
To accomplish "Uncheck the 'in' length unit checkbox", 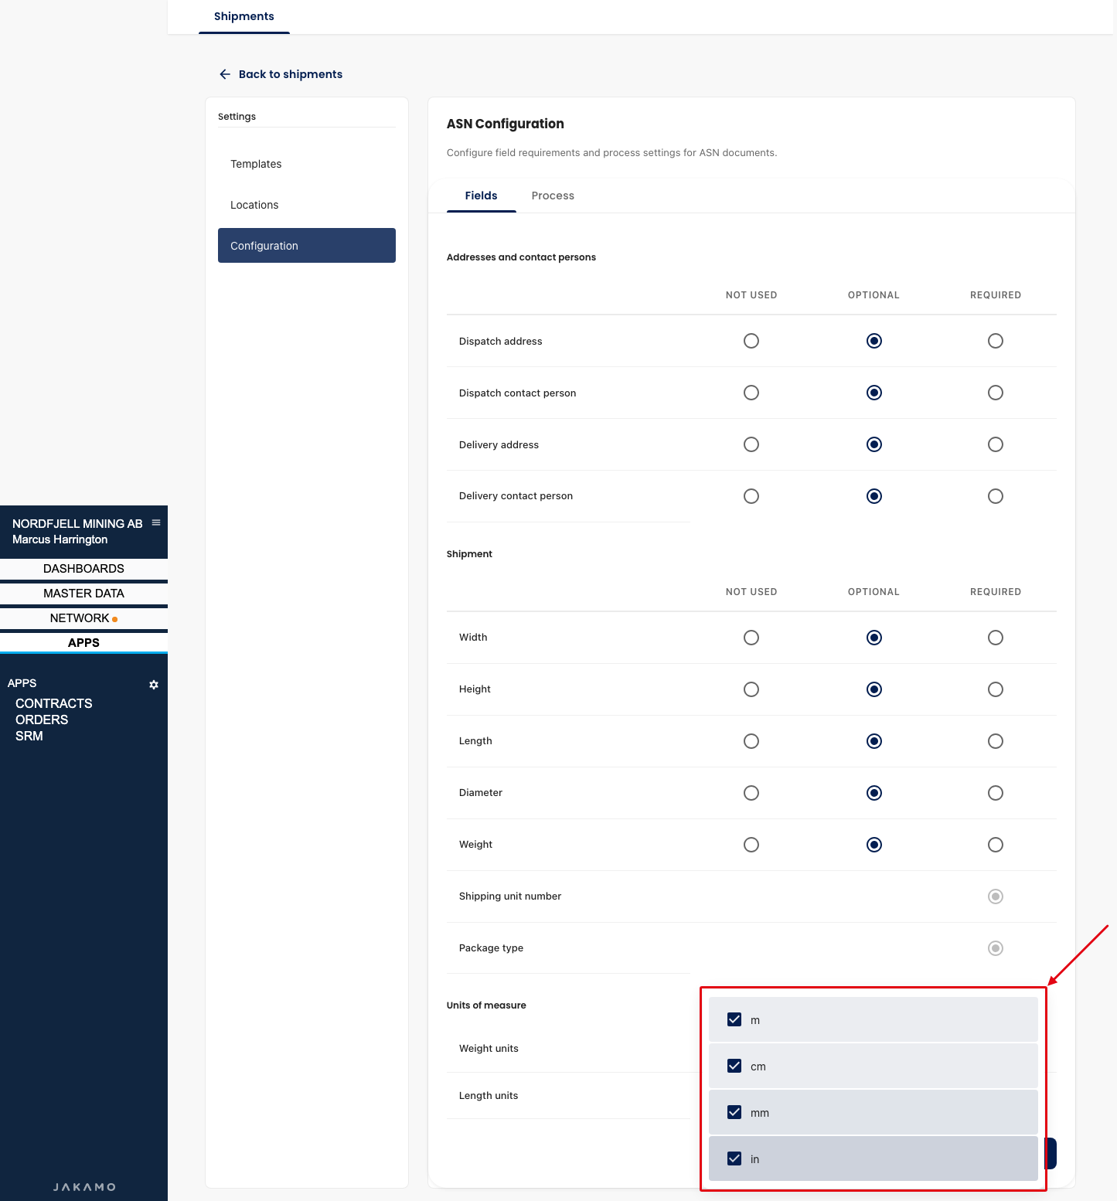I will [734, 1158].
